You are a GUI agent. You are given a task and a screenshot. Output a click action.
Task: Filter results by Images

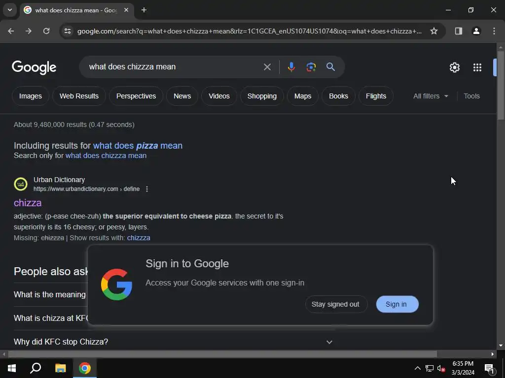[x=30, y=96]
